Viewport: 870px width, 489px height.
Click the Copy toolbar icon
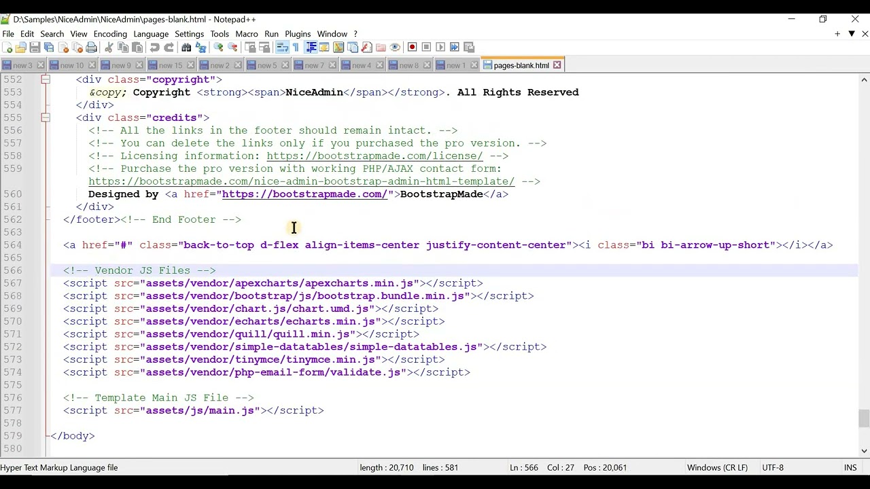coord(123,47)
